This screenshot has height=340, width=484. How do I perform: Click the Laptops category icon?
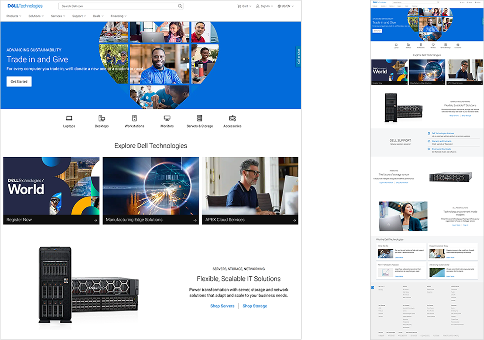pyautogui.click(x=69, y=118)
